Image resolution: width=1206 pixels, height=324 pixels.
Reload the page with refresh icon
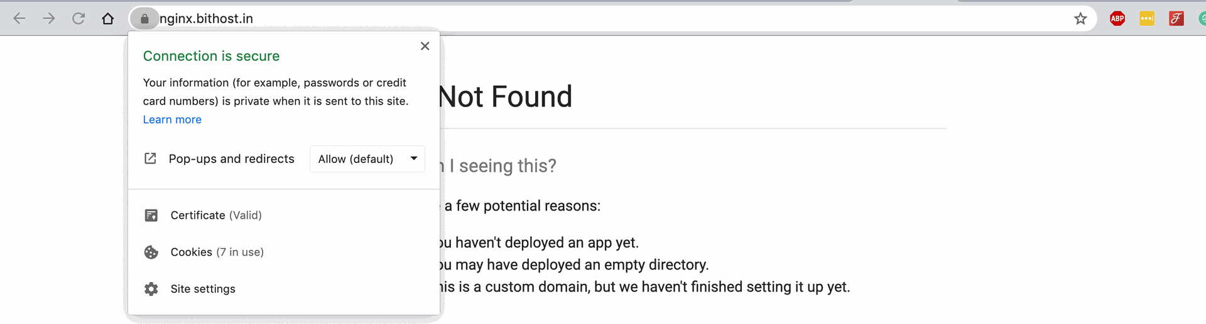pyautogui.click(x=79, y=19)
